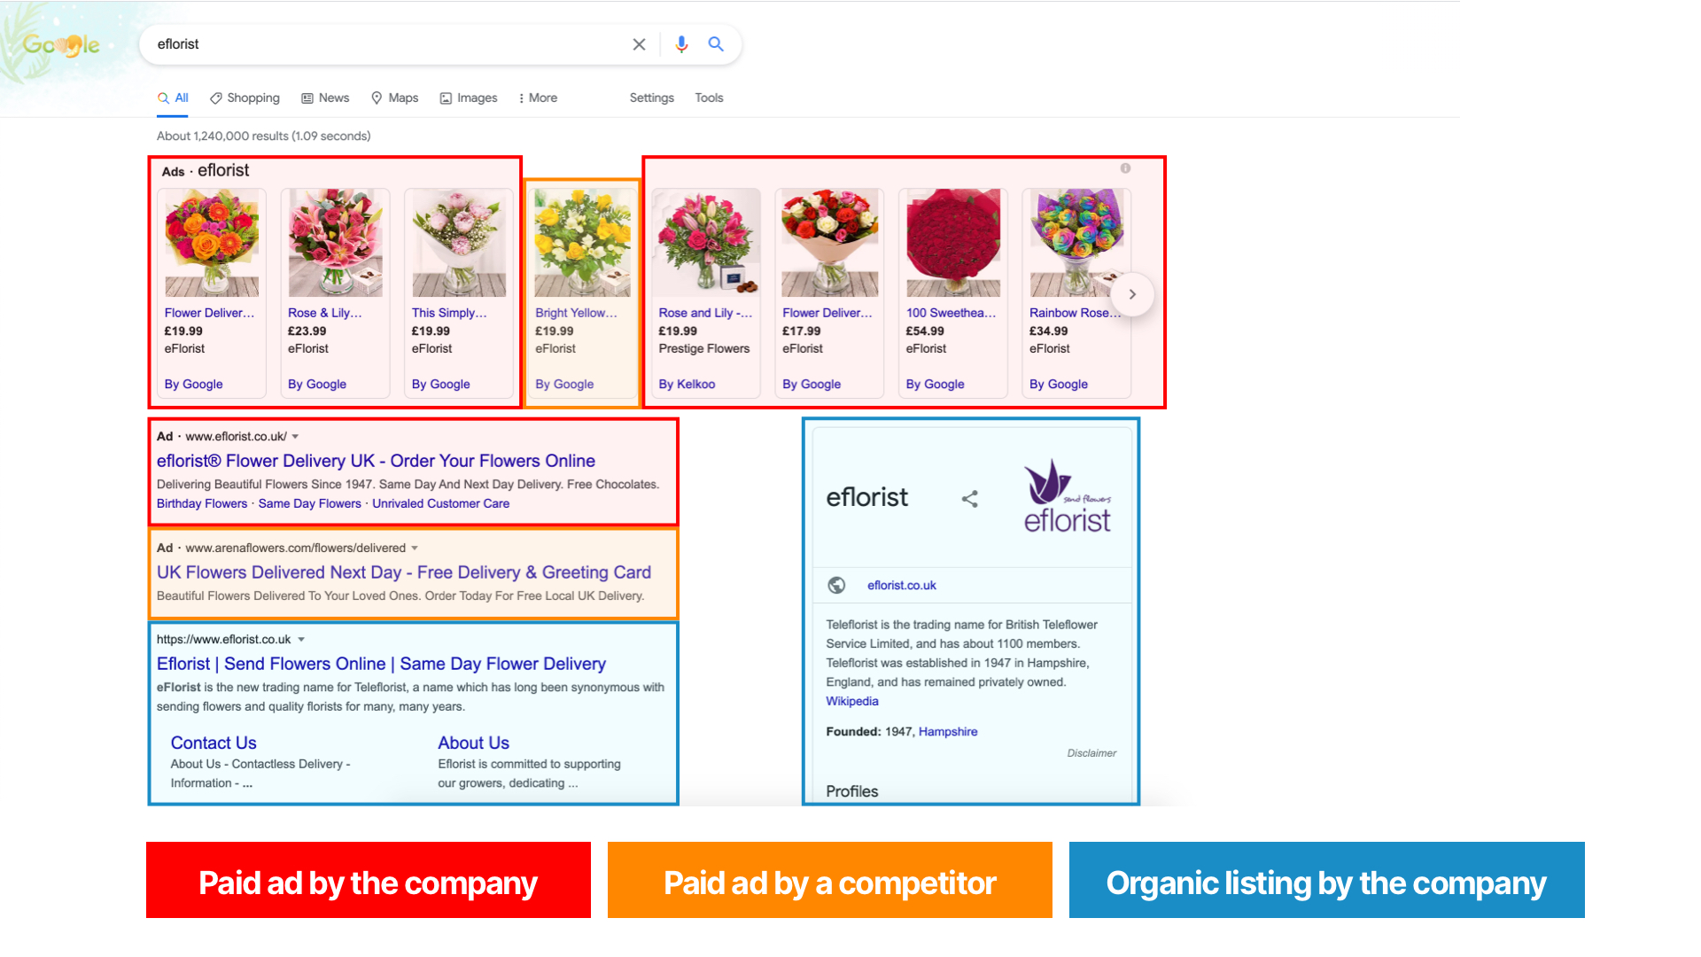Click the clear search X icon
The image size is (1701, 957).
point(639,44)
